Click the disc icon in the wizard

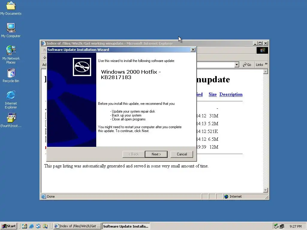[82, 67]
